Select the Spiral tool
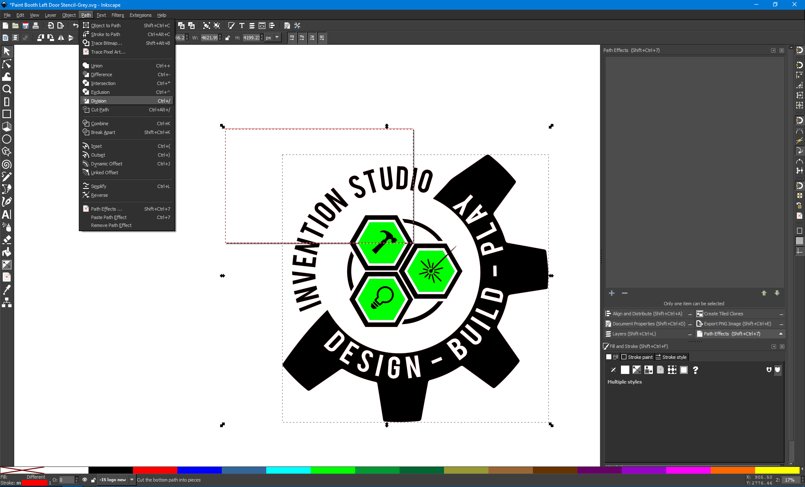Screen dimensions: 805x487 (7, 164)
